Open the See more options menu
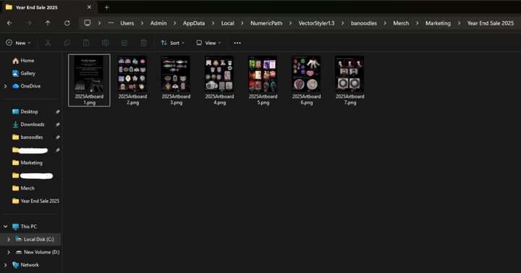521x273 pixels. [237, 43]
